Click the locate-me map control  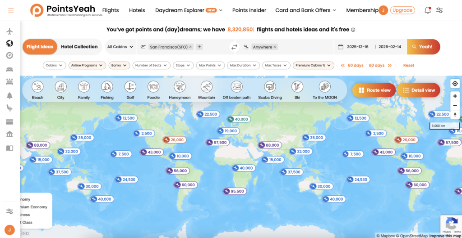click(x=455, y=83)
